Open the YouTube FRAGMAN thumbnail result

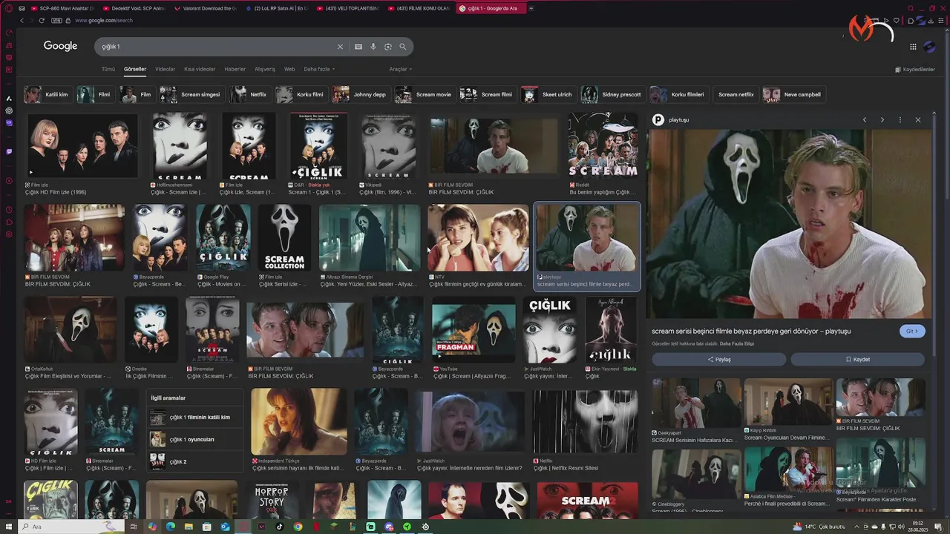[x=474, y=329]
